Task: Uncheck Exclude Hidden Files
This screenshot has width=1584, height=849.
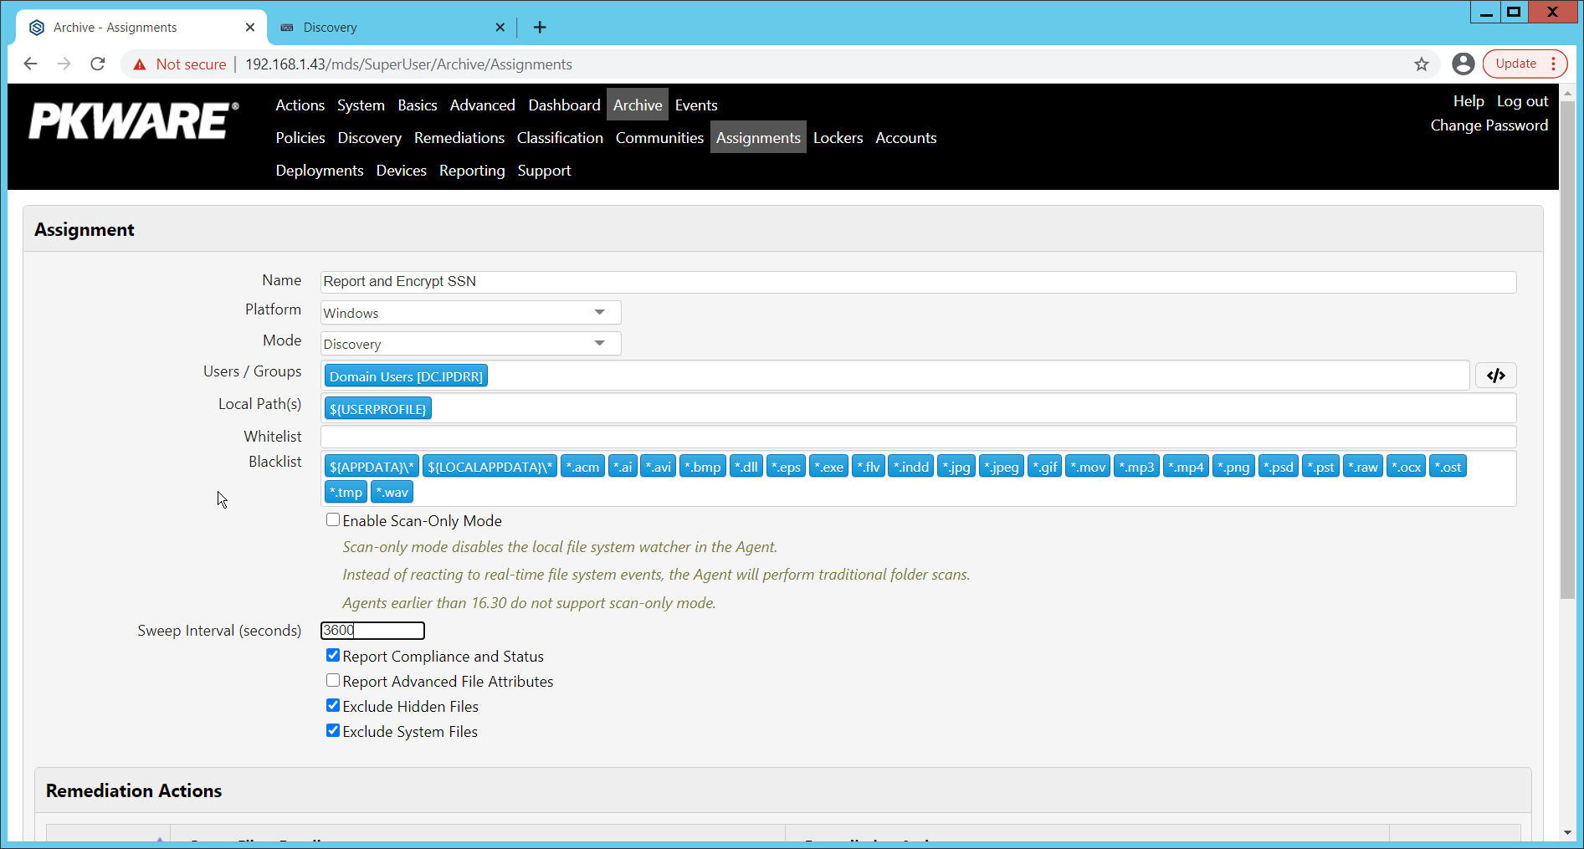Action: coord(333,705)
